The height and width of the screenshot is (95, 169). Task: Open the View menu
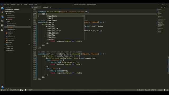tap(18, 4)
